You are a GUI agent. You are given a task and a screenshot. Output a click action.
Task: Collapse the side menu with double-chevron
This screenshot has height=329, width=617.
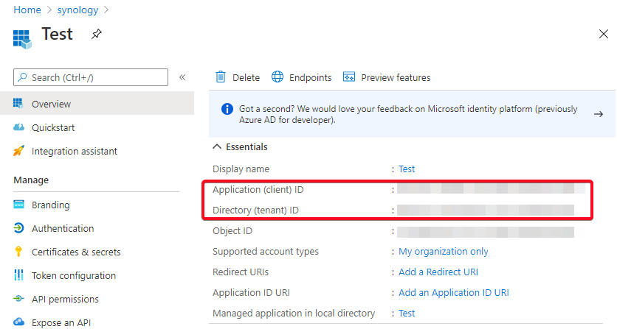[x=182, y=77]
